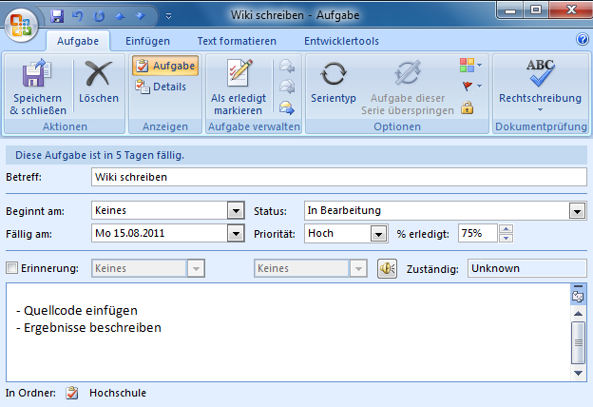Screen dimensions: 593x407
Task: Click the Betreff subject text field
Action: (338, 177)
